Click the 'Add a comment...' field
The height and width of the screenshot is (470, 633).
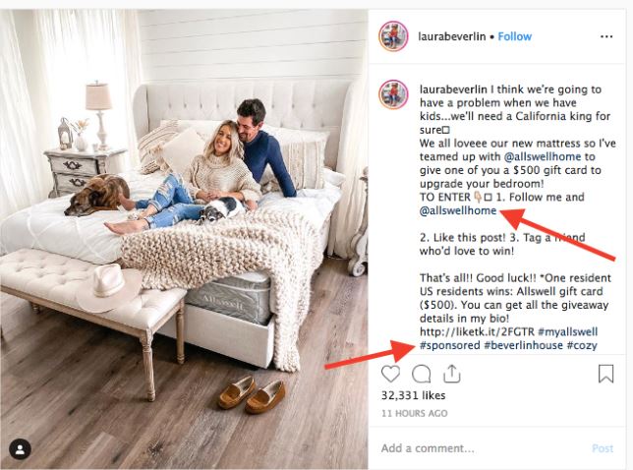pos(481,448)
